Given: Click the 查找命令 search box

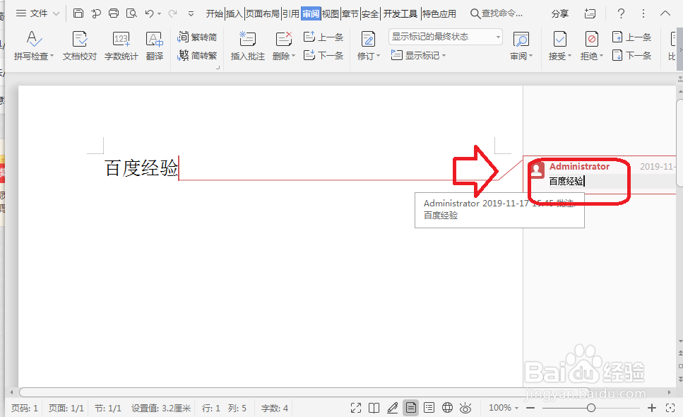Looking at the screenshot, I should (x=497, y=13).
